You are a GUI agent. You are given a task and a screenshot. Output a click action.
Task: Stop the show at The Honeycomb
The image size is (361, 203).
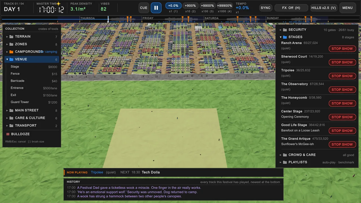tap(342, 103)
